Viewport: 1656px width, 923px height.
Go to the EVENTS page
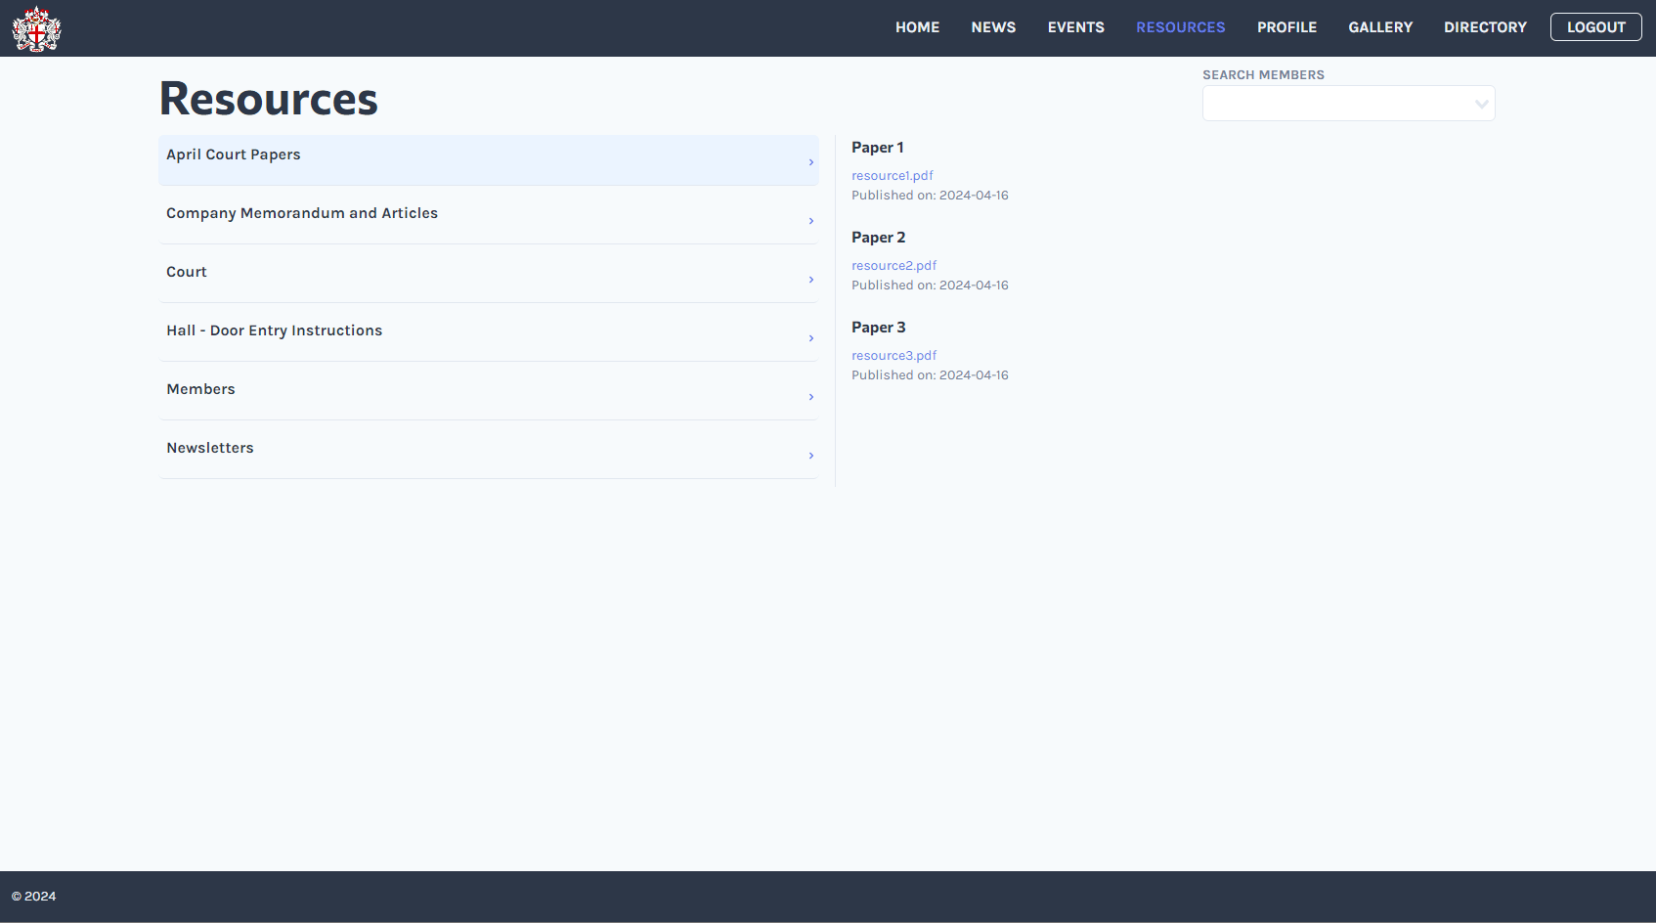click(x=1075, y=26)
